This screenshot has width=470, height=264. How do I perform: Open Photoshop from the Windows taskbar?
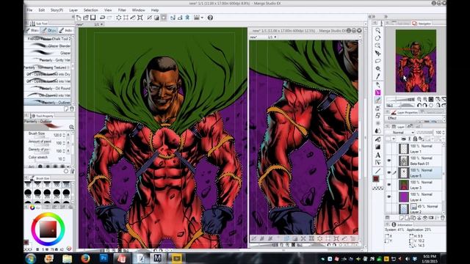(104, 258)
